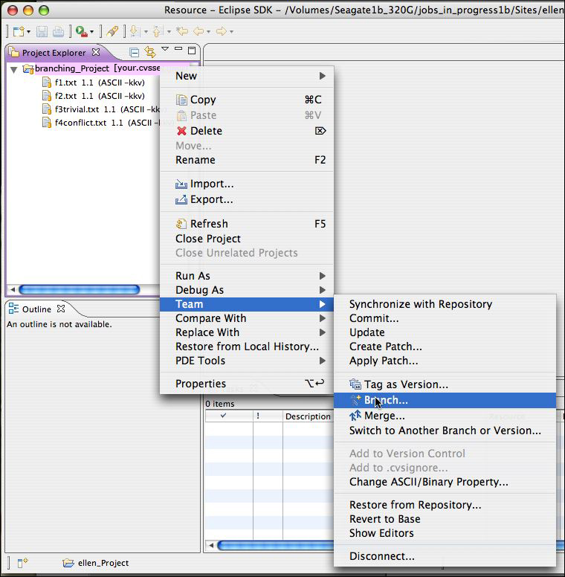
Task: Click the Back navigation arrow in toolbar
Action: (198, 31)
